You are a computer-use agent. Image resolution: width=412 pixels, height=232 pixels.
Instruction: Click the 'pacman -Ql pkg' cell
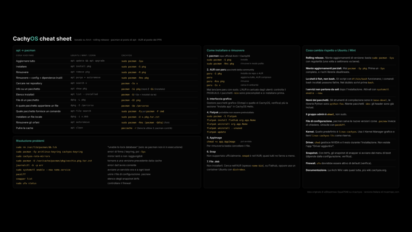(x=131, y=100)
